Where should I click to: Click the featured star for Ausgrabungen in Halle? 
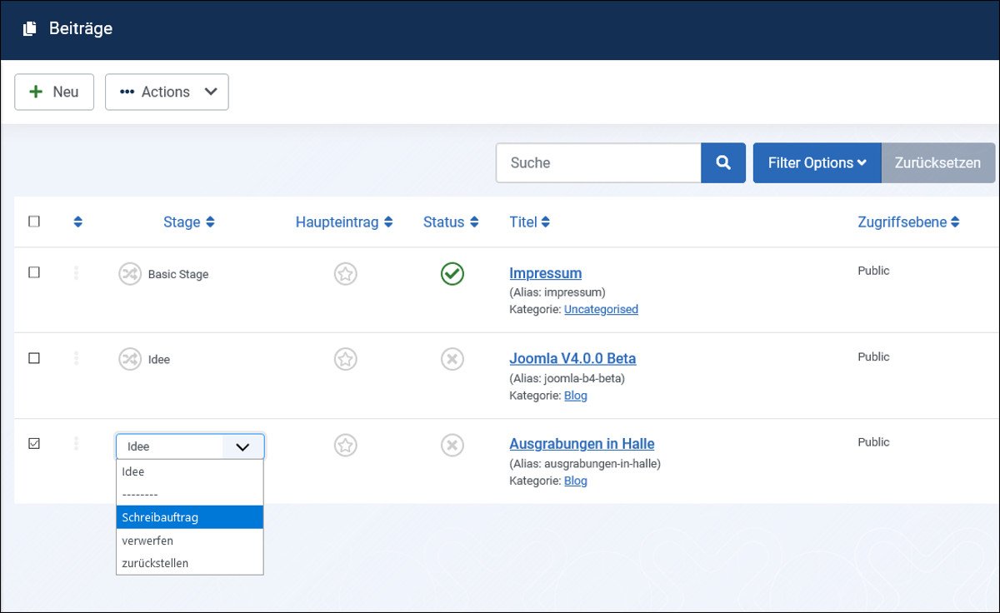point(346,445)
